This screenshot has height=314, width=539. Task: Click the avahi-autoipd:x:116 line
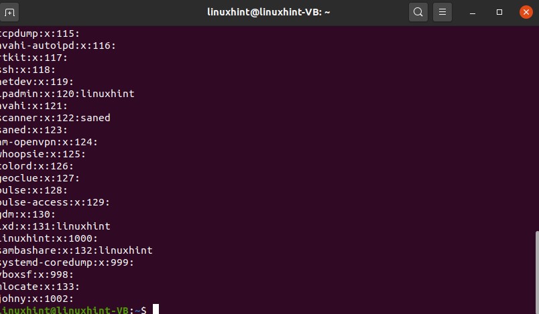[x=58, y=46]
